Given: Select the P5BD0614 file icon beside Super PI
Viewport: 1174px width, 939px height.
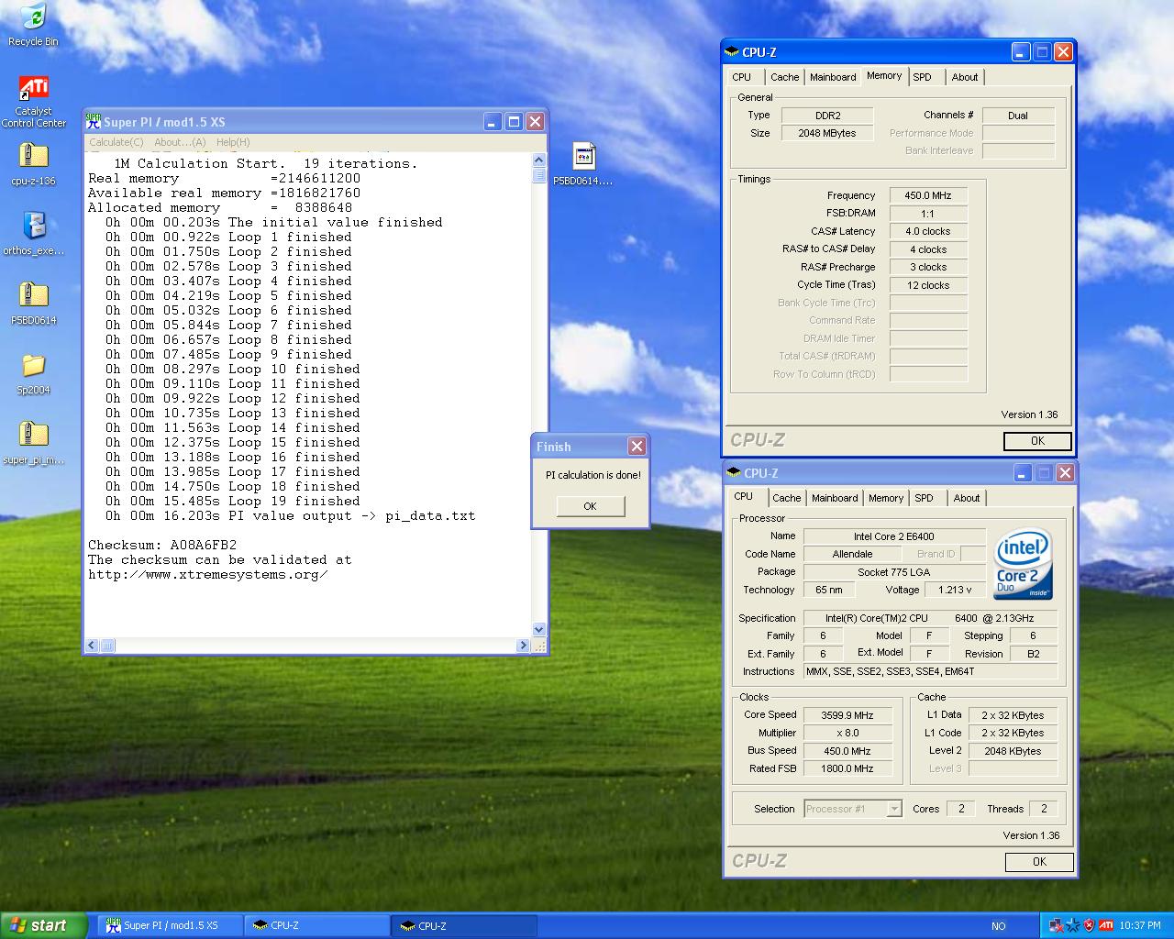Looking at the screenshot, I should tap(583, 164).
